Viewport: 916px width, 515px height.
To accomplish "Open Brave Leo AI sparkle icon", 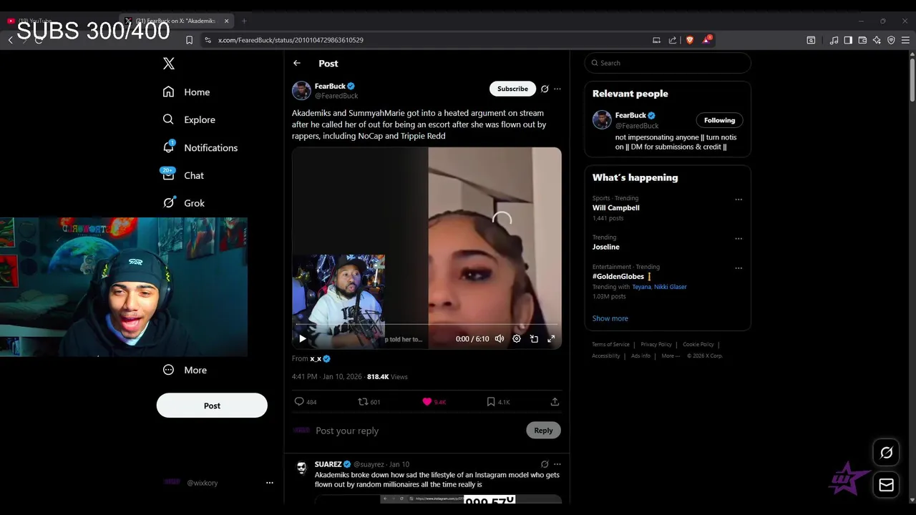I will tap(877, 40).
